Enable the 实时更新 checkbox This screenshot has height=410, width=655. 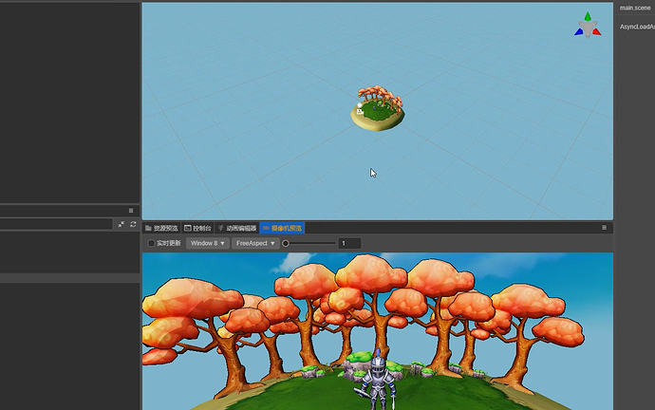[151, 243]
